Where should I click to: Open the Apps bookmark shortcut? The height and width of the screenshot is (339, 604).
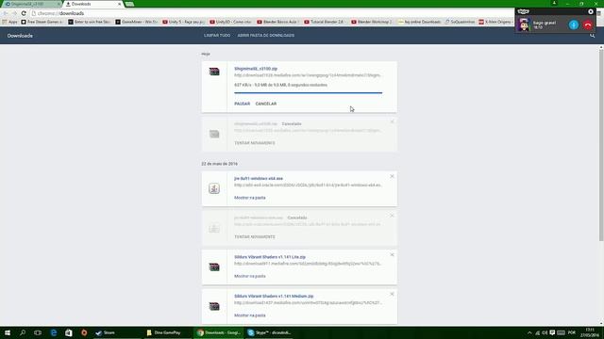(x=10, y=22)
